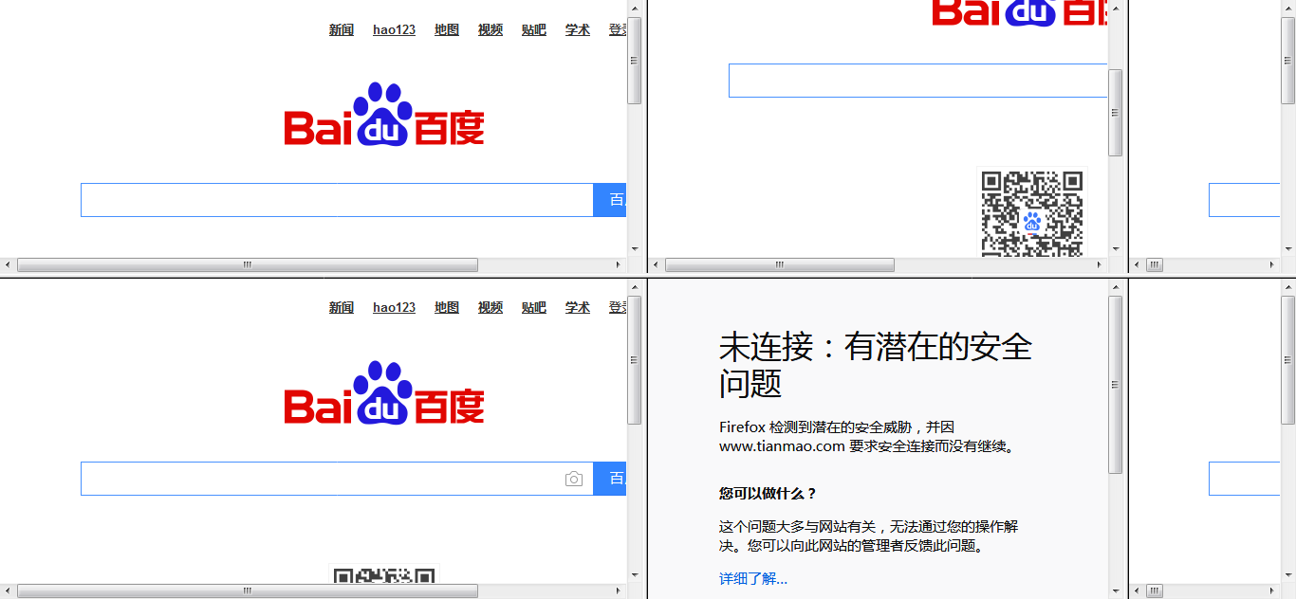Click camera image-search icon in bottom-left search box
The image size is (1296, 599).
(x=574, y=479)
